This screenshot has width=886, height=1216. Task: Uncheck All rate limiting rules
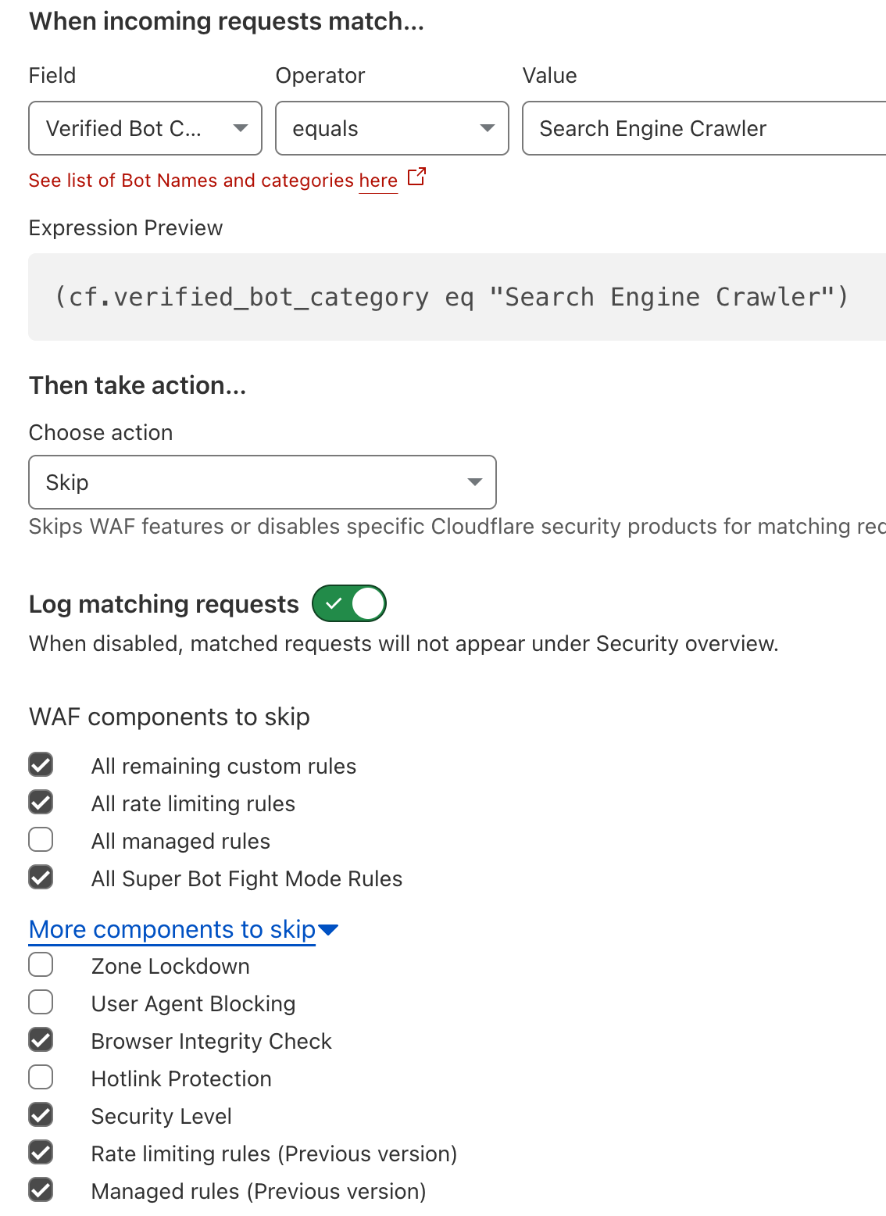(x=41, y=803)
